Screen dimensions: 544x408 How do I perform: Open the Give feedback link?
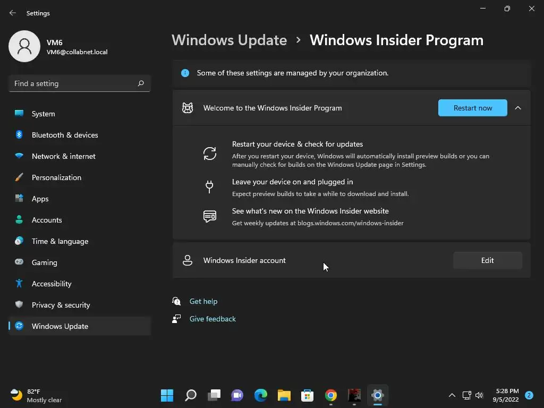pos(212,319)
